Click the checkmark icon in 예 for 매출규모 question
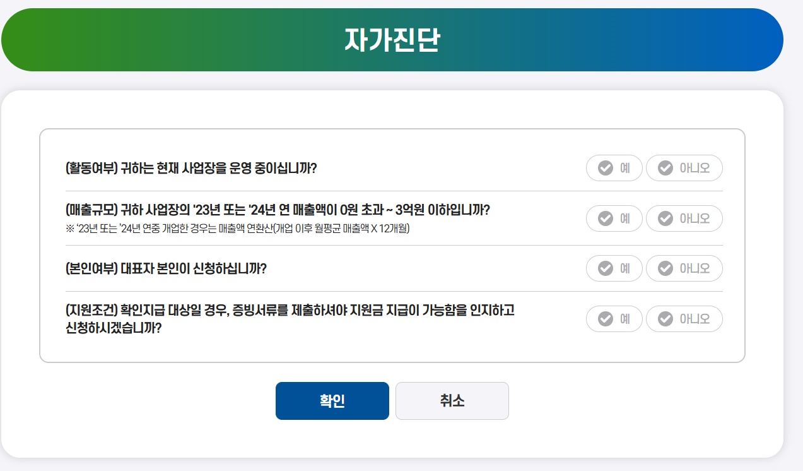The image size is (803, 471). coord(604,218)
